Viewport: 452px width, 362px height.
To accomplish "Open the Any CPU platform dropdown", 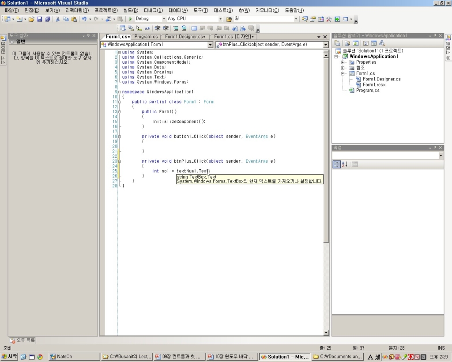I will 220,19.
